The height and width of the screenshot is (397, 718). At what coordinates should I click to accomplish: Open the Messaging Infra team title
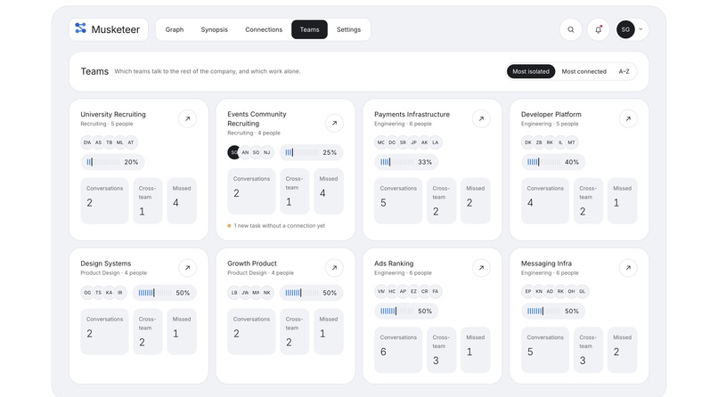point(546,263)
